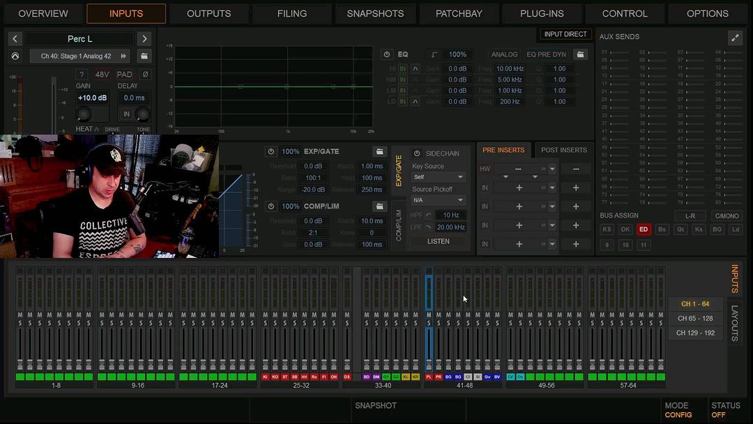Toggle the COMP/LIM power button
The width and height of the screenshot is (753, 424).
(x=271, y=206)
